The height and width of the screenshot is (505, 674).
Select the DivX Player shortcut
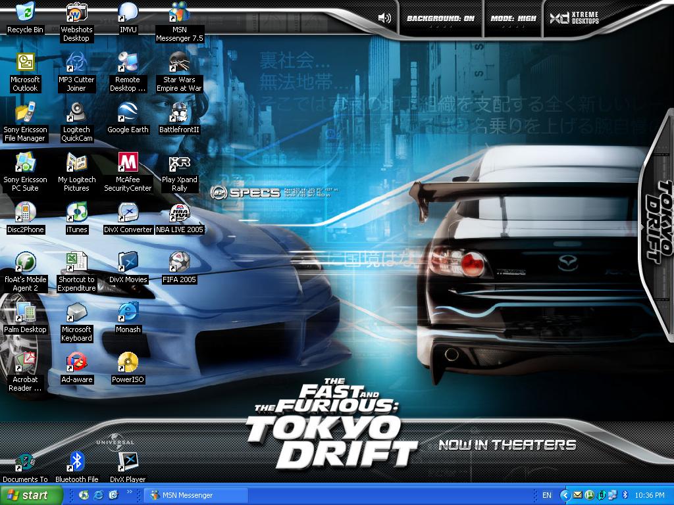[128, 468]
